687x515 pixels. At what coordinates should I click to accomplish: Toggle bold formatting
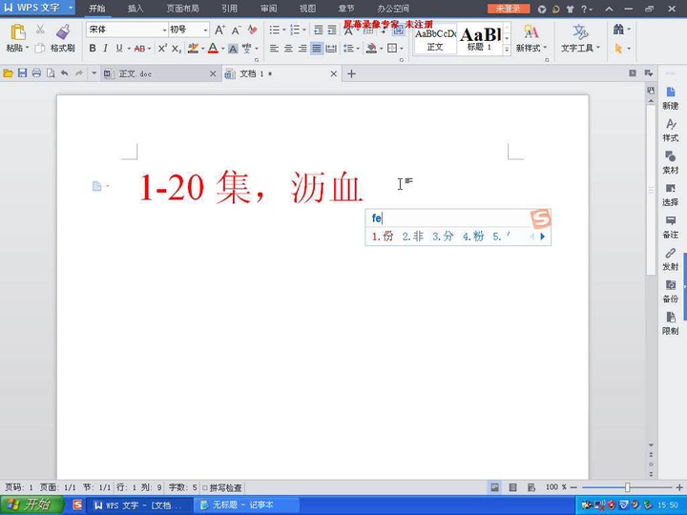click(x=93, y=49)
